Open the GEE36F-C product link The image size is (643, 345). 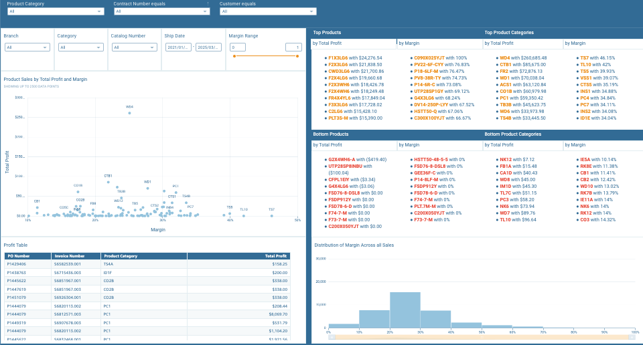(425, 173)
